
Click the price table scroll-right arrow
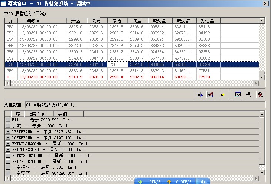[x=256, y=83]
